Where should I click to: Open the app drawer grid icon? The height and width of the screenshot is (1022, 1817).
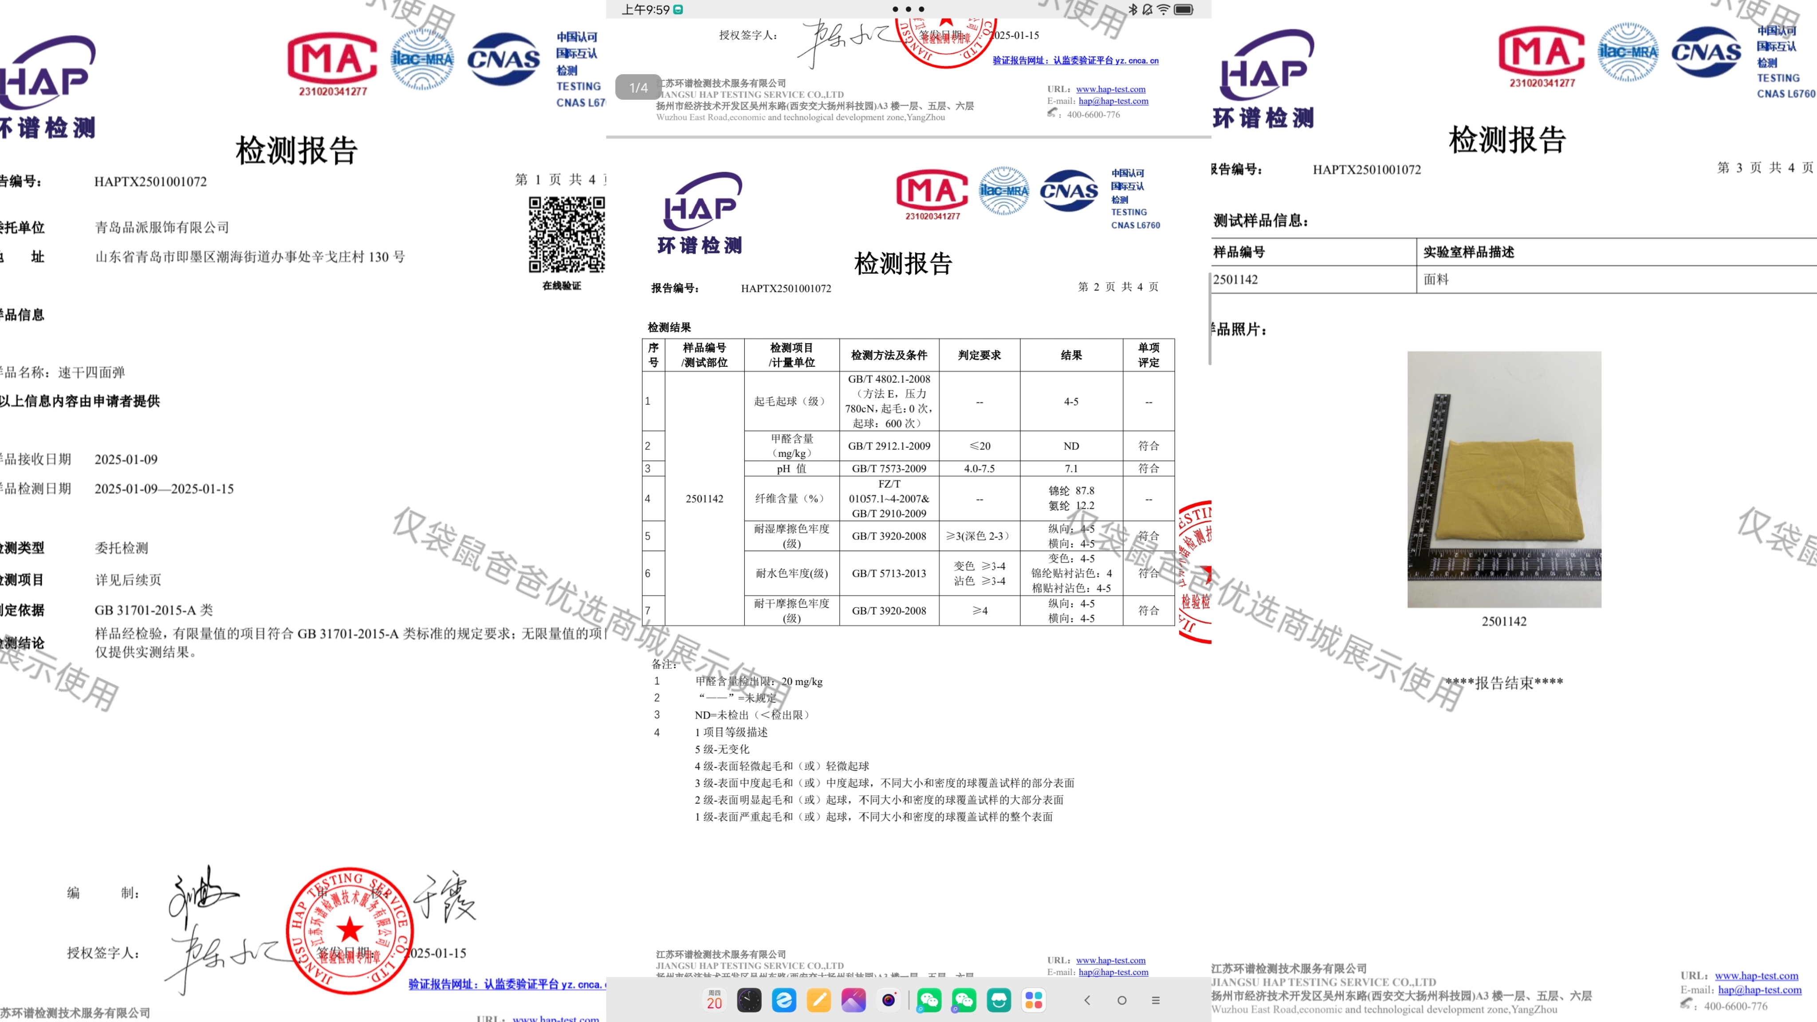1034,999
